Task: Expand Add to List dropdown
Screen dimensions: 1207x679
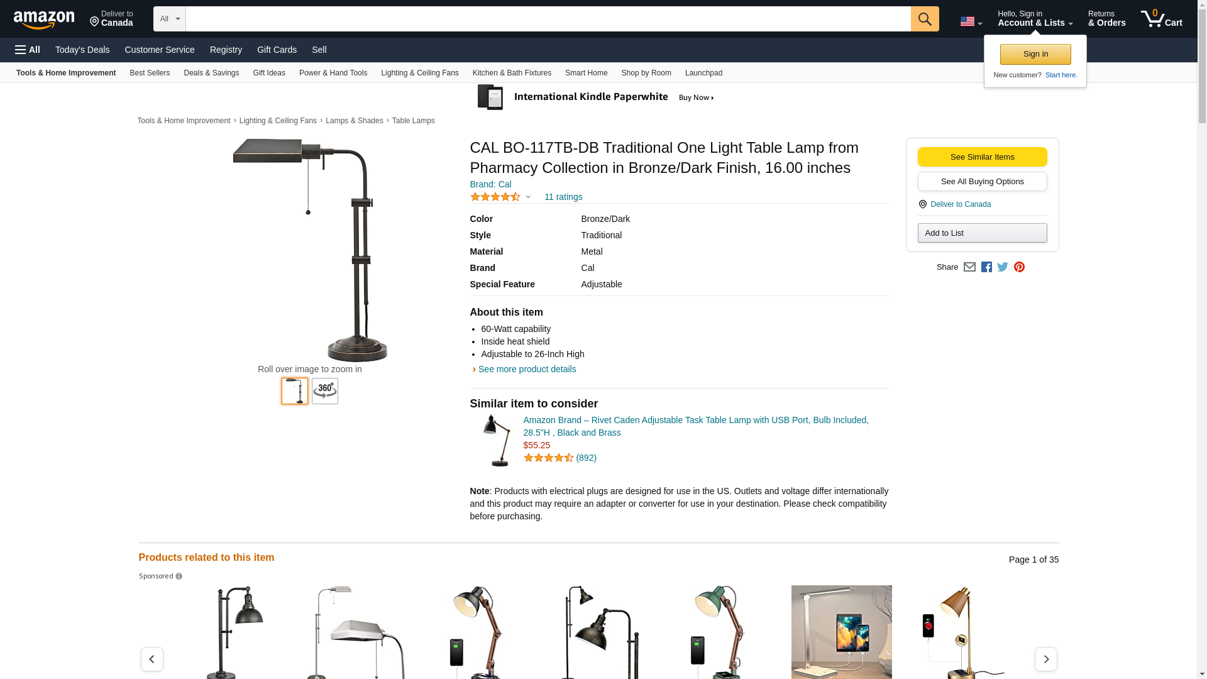Action: [x=982, y=233]
